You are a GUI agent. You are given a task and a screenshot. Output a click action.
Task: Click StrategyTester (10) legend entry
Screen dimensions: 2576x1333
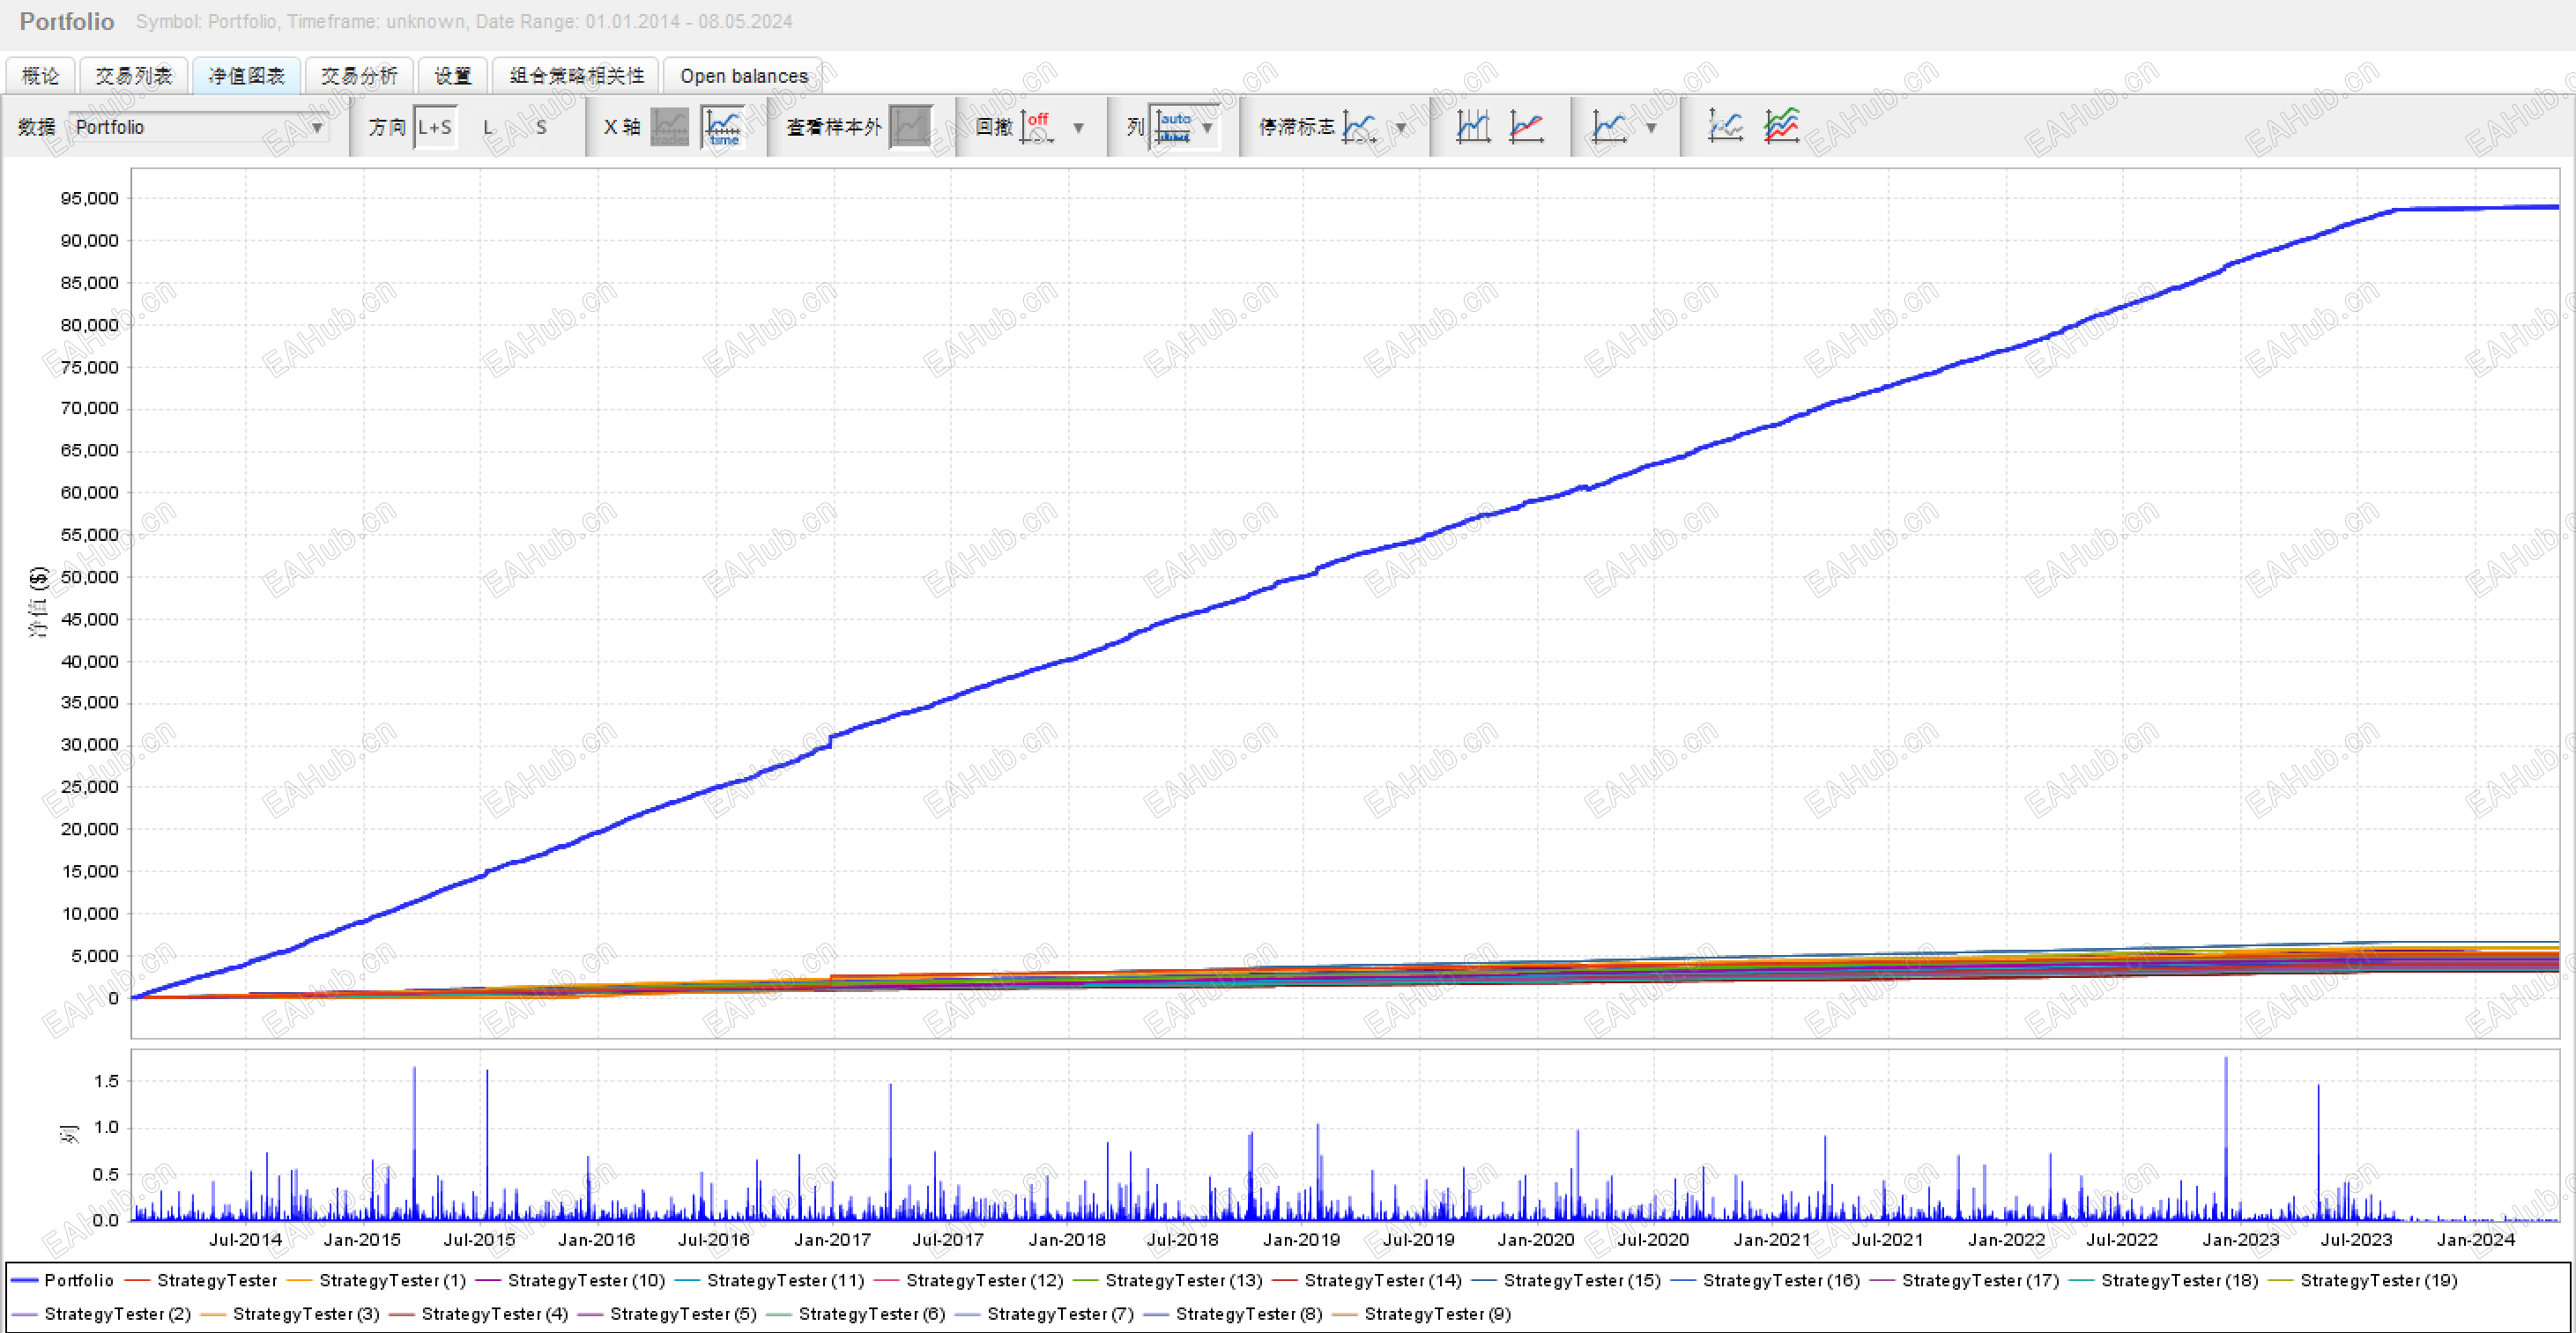pyautogui.click(x=585, y=1280)
